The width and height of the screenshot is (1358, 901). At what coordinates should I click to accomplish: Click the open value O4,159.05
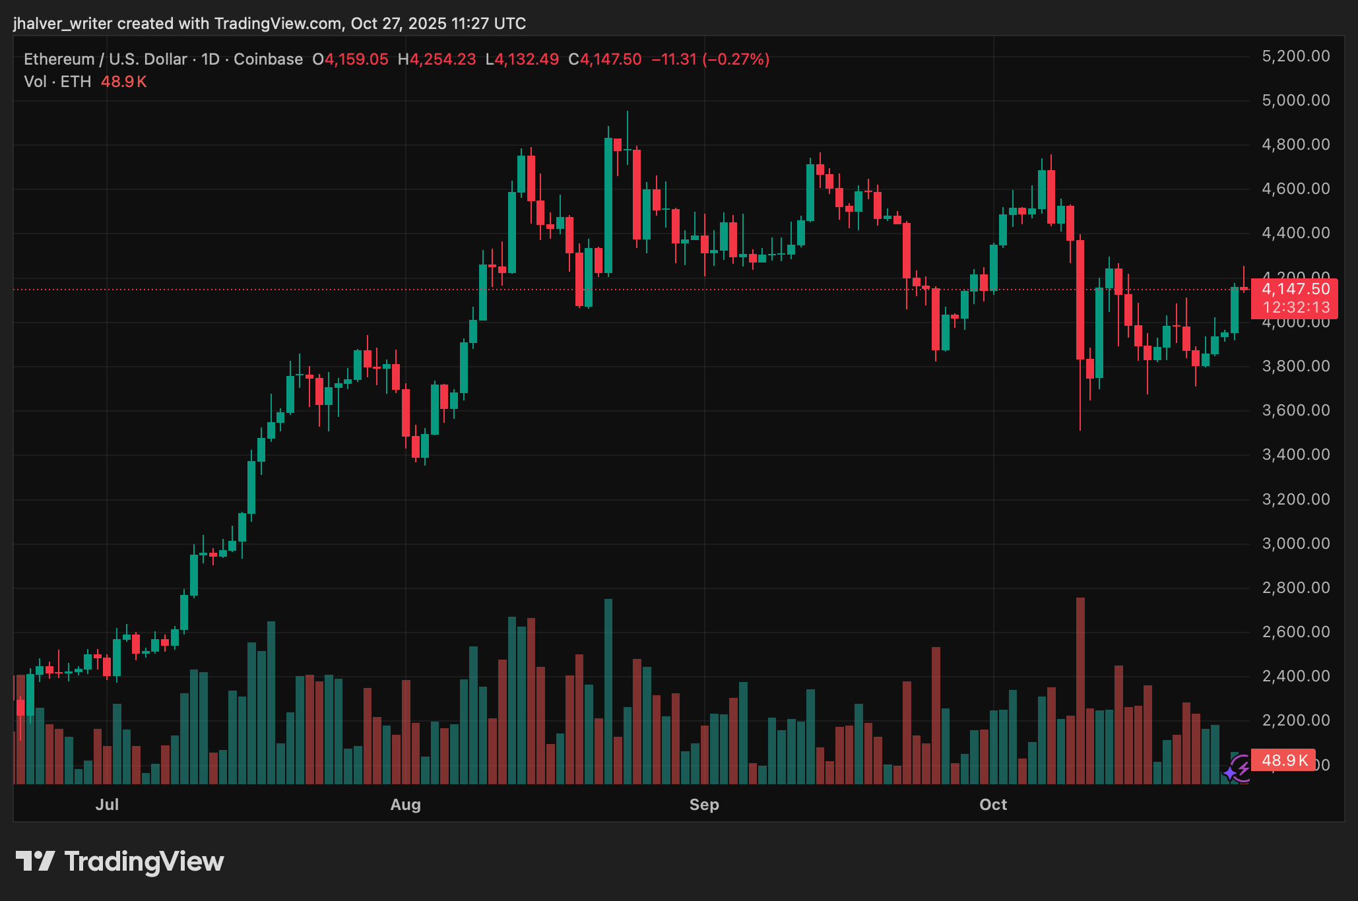coord(349,59)
